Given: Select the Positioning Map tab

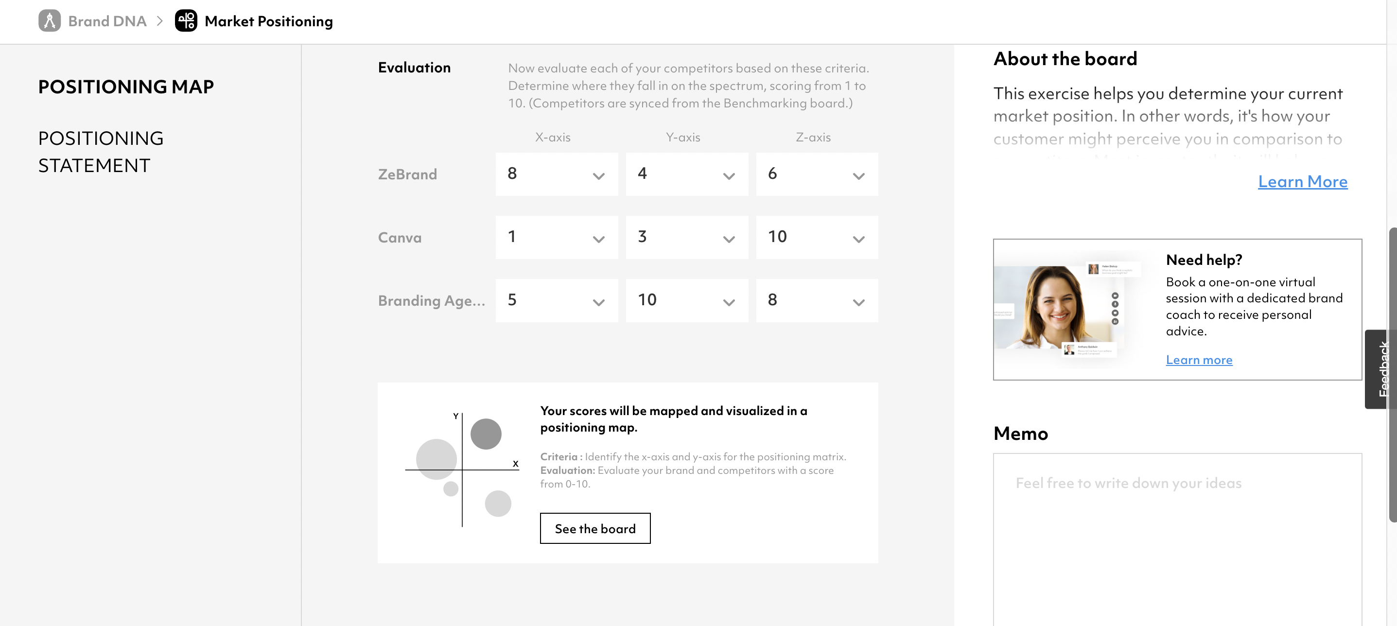Looking at the screenshot, I should tap(126, 87).
